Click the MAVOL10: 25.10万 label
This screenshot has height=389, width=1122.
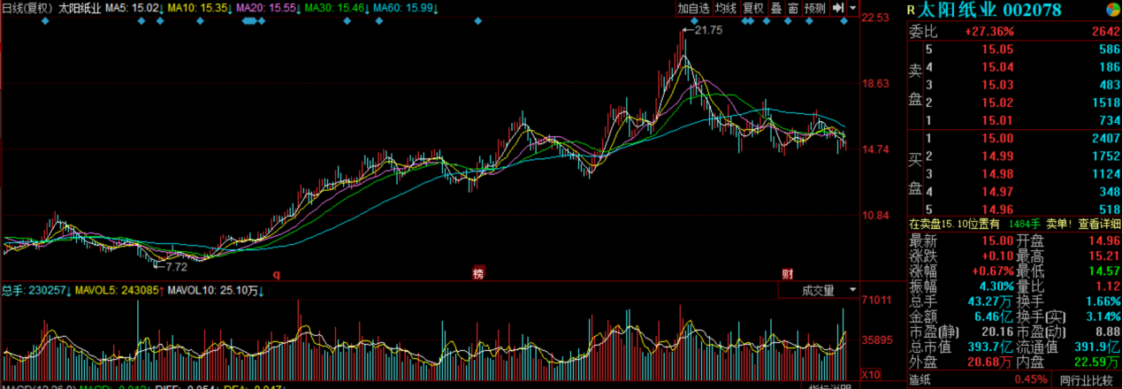pos(217,290)
